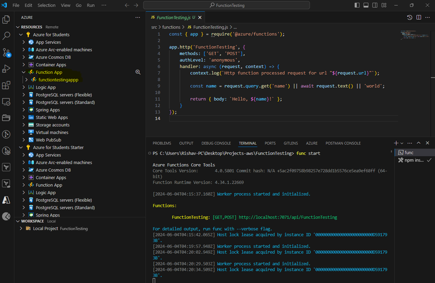
Task: Open the Extensions view
Action: [6, 85]
